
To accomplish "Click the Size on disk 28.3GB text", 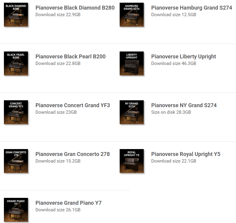I will pyautogui.click(x=171, y=112).
